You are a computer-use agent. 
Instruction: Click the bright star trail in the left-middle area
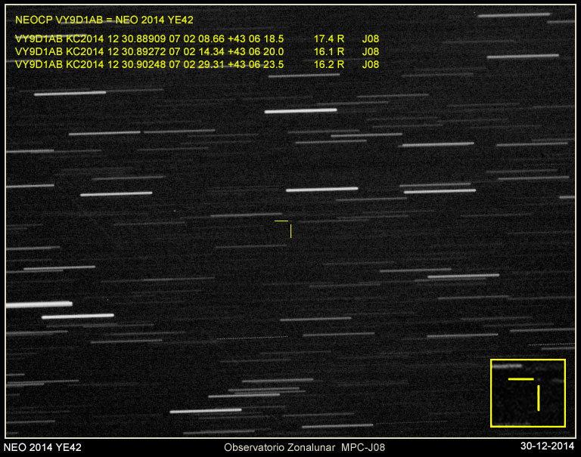[x=116, y=194]
